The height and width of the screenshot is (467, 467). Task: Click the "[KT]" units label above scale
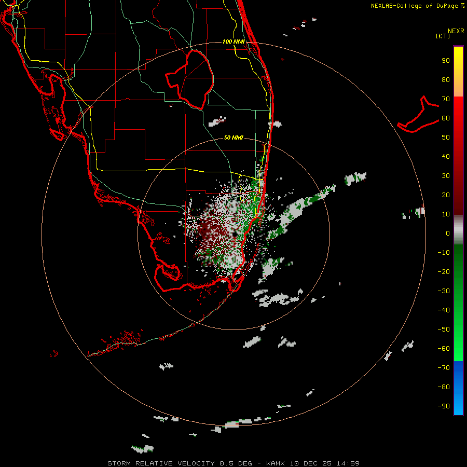[443, 36]
